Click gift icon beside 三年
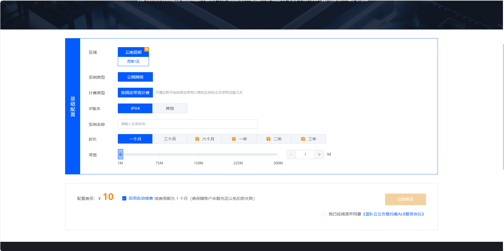The height and width of the screenshot is (251, 504). (x=303, y=139)
